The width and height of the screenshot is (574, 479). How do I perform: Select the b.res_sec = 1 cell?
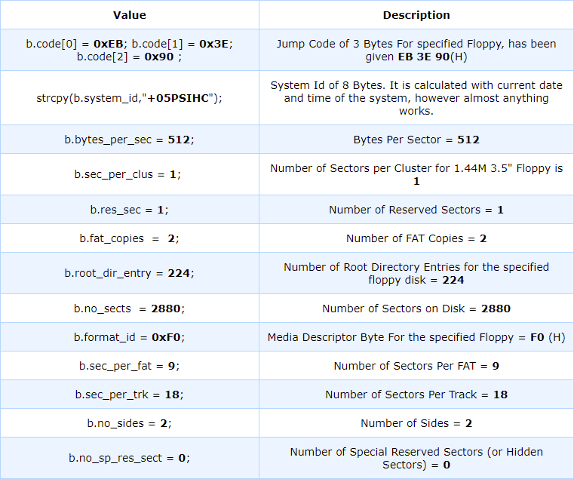tap(129, 210)
